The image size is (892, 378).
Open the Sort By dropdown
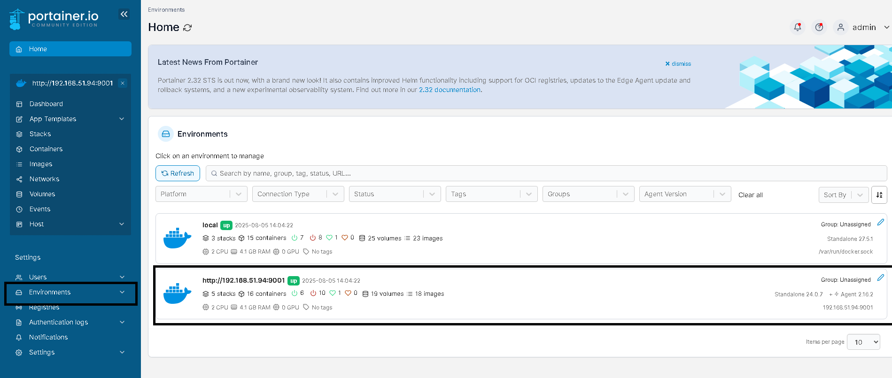click(843, 195)
